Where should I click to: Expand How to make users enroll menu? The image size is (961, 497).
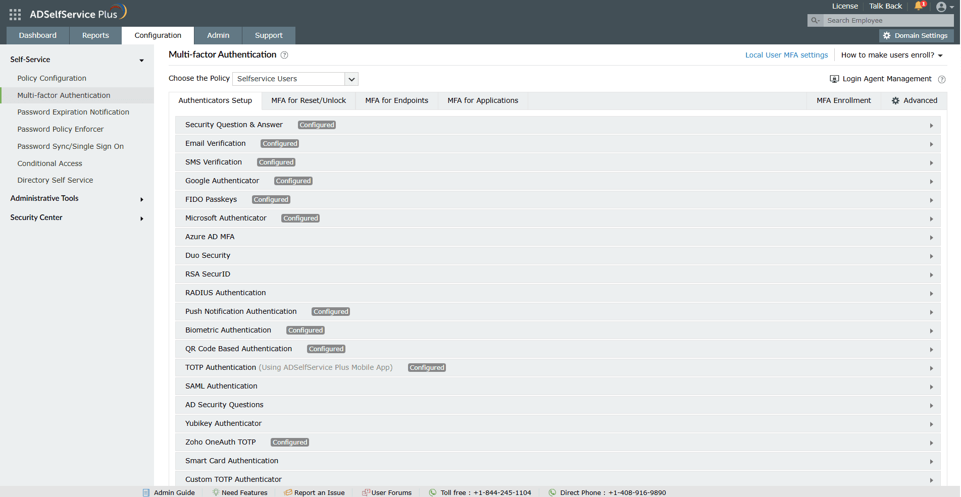point(892,55)
